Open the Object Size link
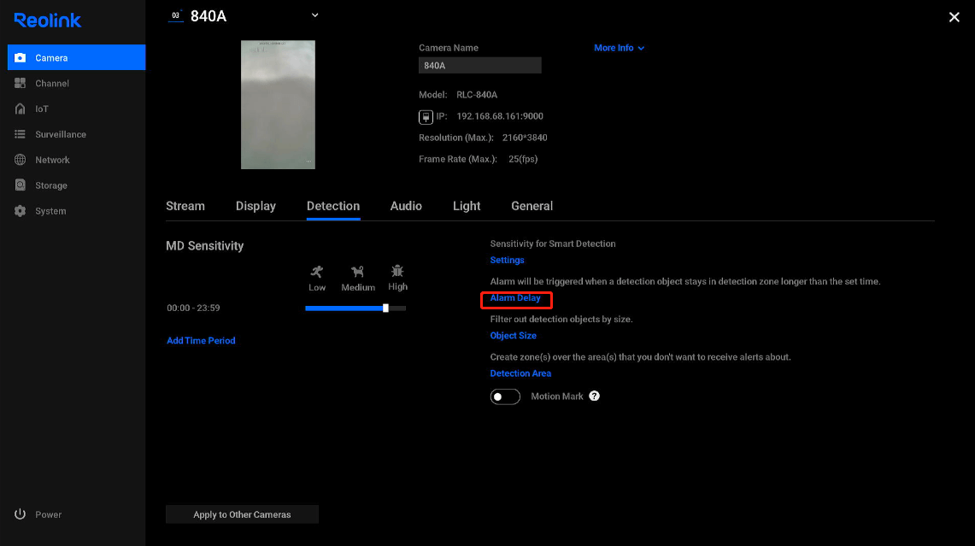The height and width of the screenshot is (546, 975). [x=513, y=335]
